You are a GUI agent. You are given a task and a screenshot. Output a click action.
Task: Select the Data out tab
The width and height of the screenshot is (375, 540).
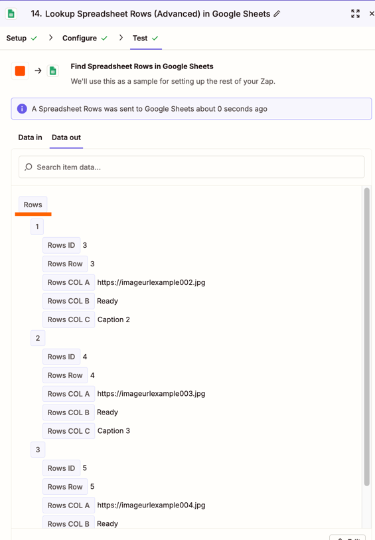point(66,137)
